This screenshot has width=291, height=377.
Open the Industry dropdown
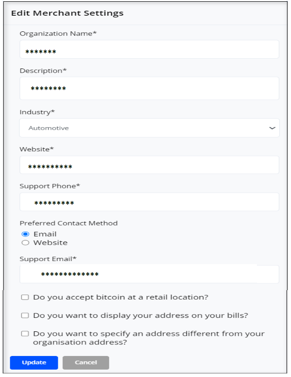pyautogui.click(x=148, y=128)
